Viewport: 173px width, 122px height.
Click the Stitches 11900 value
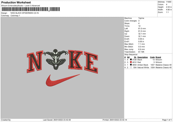coord(169,2)
